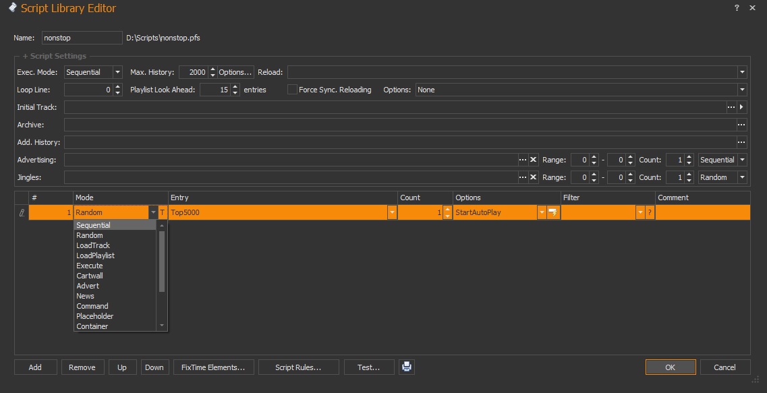Click the Filter question mark help button

point(650,212)
